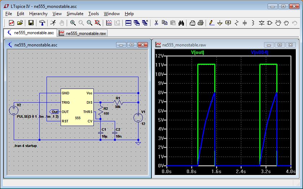The height and width of the screenshot is (189, 303).
Task: Switch to the ne555_monostable.asc tab
Action: (30, 33)
